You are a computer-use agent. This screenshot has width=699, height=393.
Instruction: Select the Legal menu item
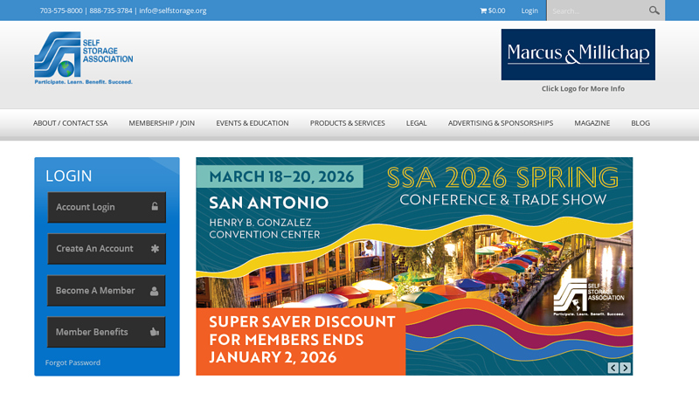coord(417,123)
